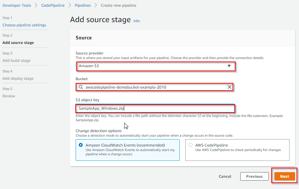Click the 'Change detection options' heading
Screen dimensions: 299x189
98,131
